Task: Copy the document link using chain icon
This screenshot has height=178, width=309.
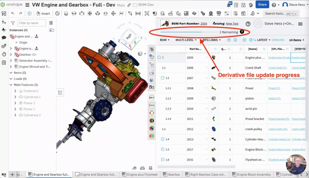Action: 129,5
